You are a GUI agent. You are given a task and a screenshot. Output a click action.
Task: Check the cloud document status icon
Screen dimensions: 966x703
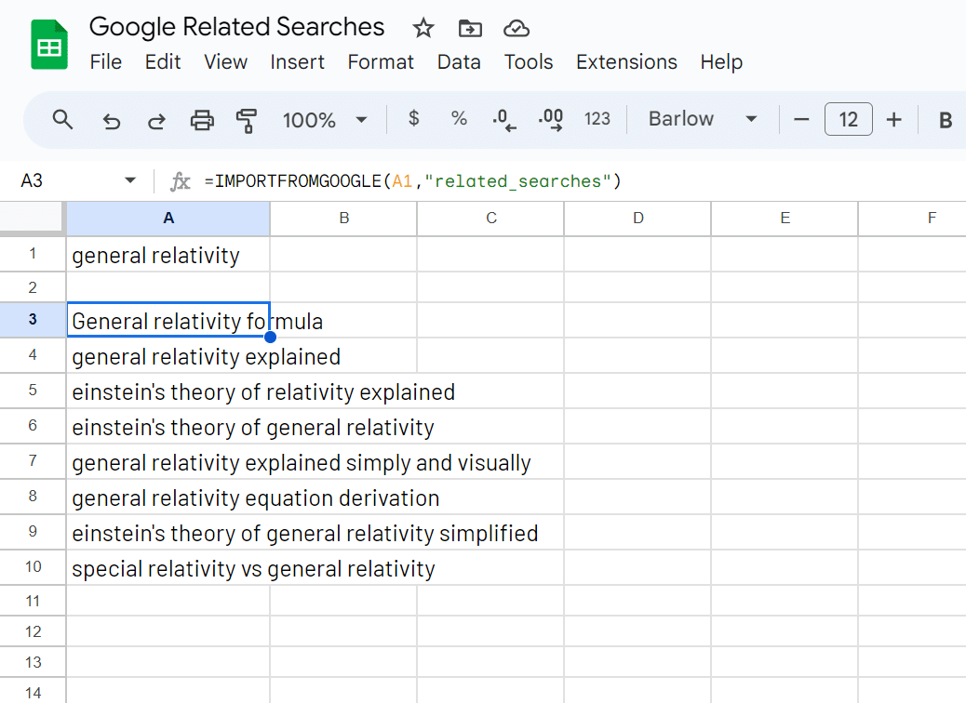[517, 28]
